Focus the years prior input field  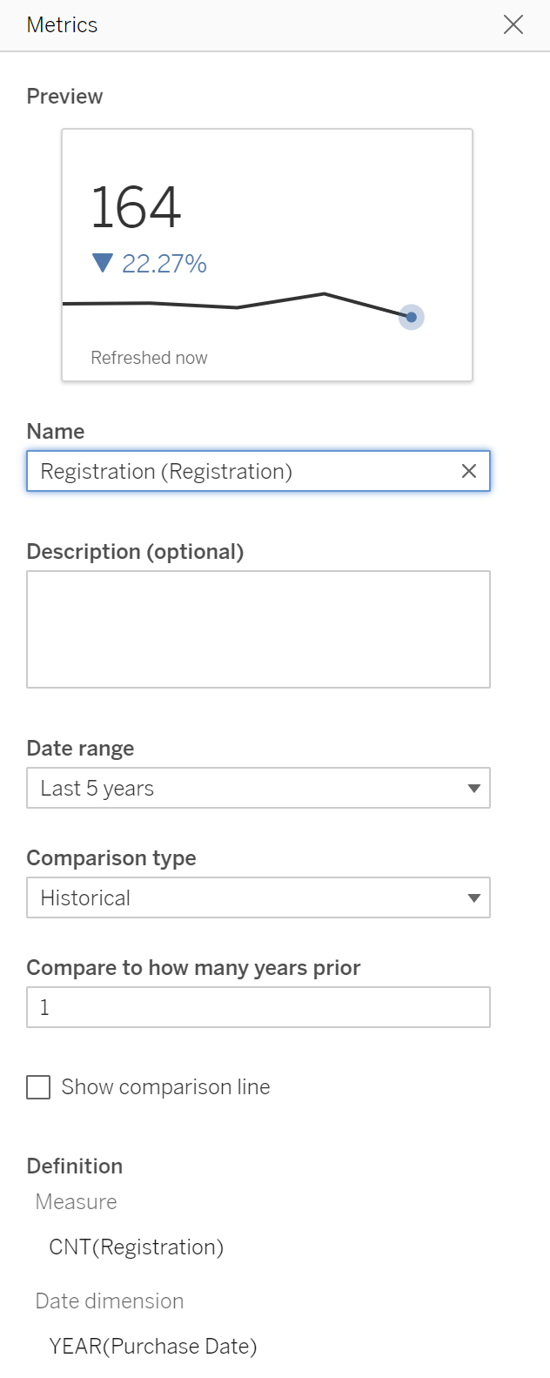(x=258, y=1007)
